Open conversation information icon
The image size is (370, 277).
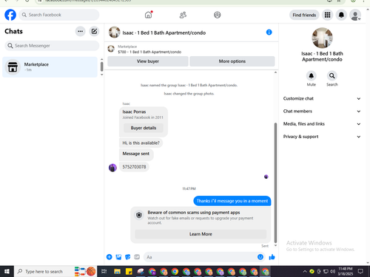[269, 33]
